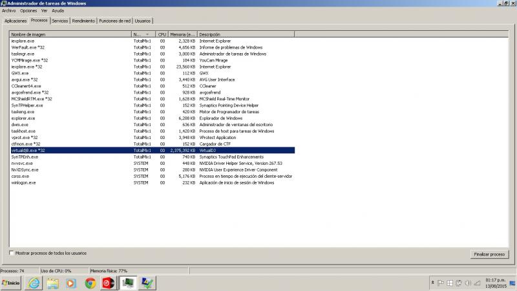Screen dimensions: 517x291
Task: Select the taskeng.exe process row
Action: [153, 112]
